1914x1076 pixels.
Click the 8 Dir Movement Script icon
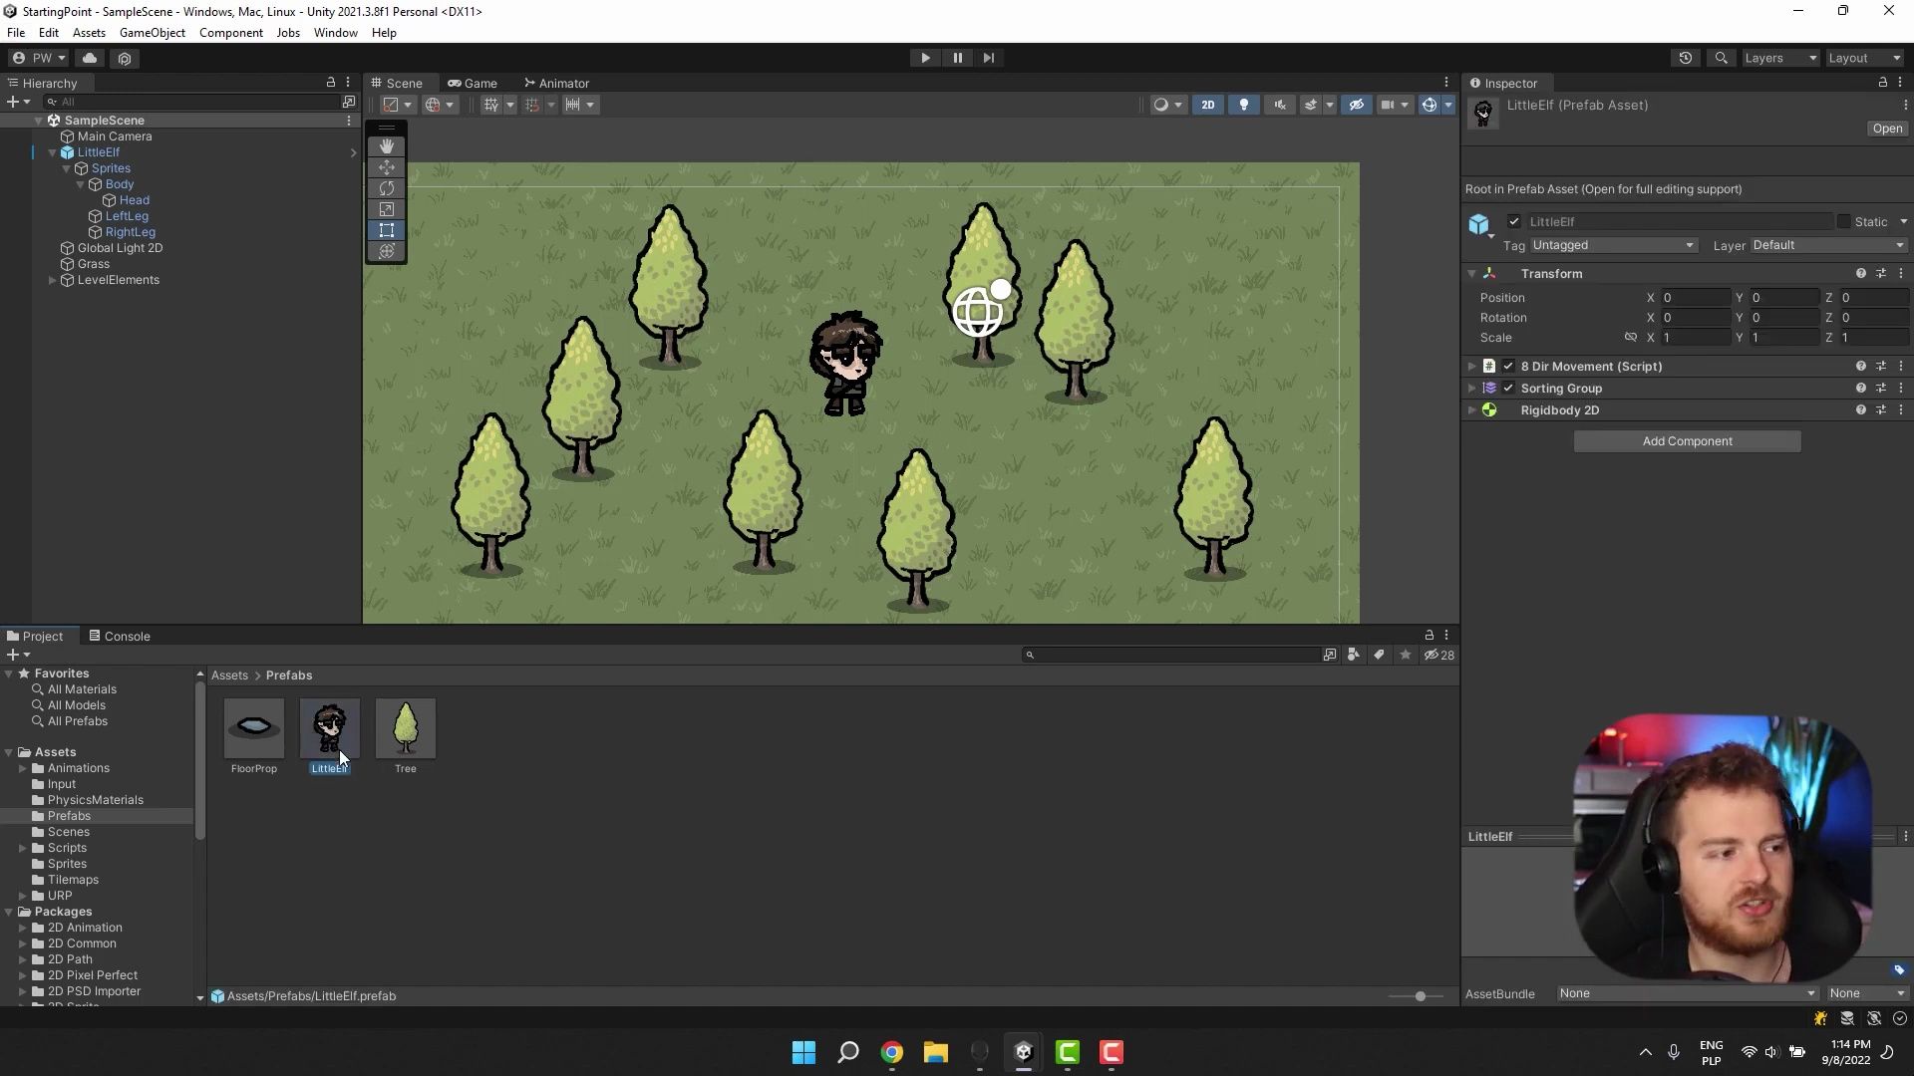[1489, 366]
